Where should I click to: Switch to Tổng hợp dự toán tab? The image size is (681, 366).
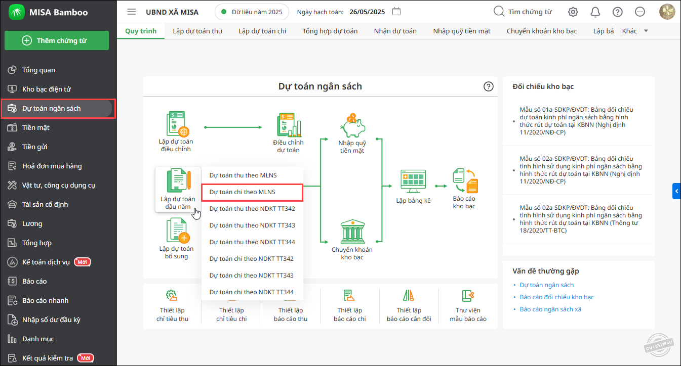(330, 31)
